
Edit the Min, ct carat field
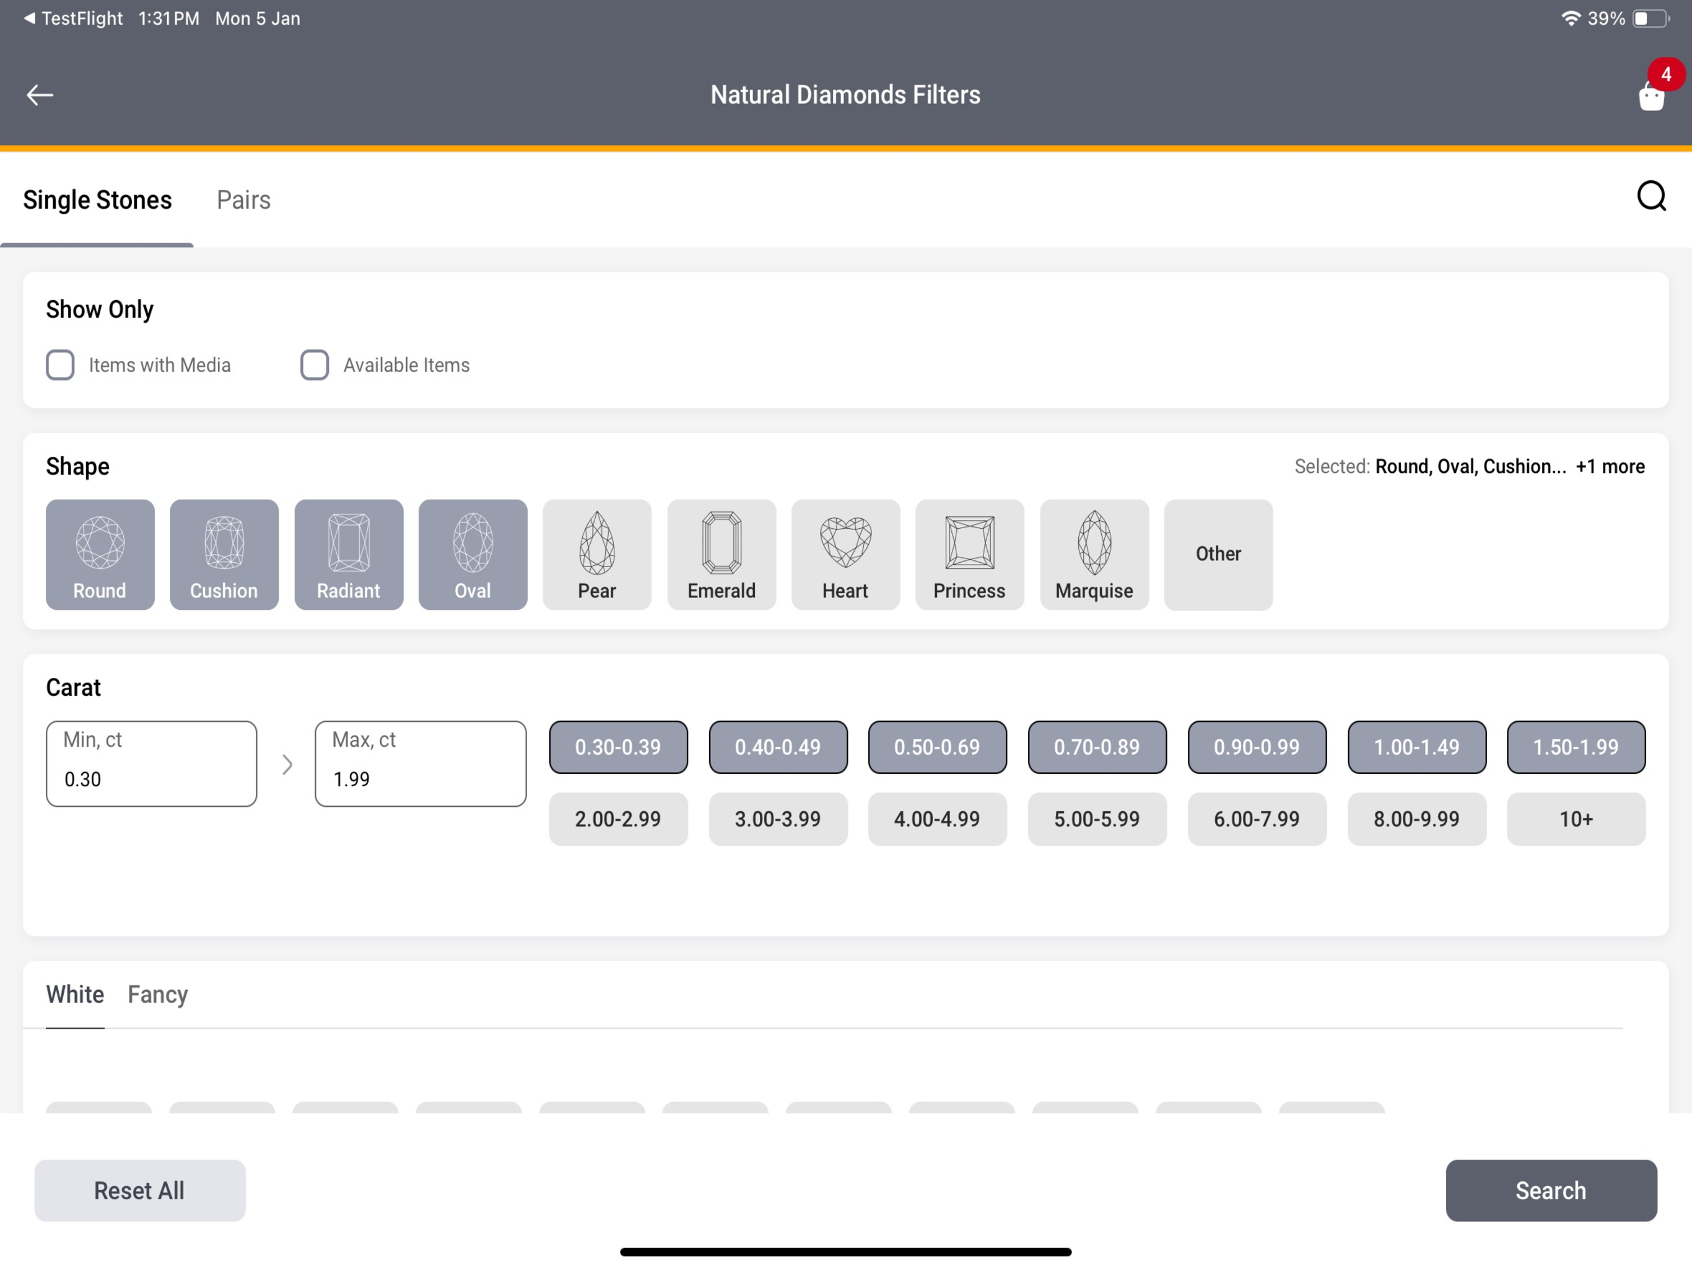coord(152,763)
